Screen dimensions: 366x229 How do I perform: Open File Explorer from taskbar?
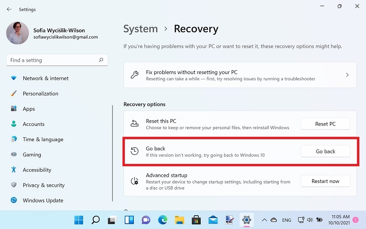pos(179,220)
